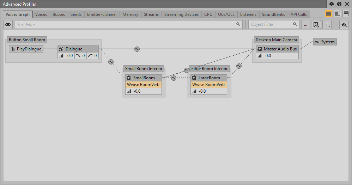
Task: Click the search icon in Object Filter
Action: tap(295, 24)
